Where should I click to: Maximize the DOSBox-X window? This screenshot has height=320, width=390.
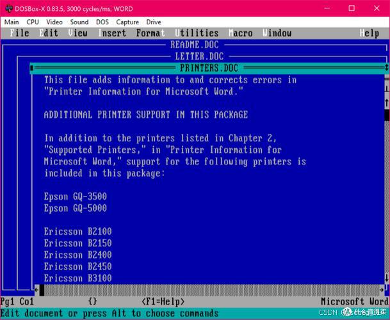(352, 8)
